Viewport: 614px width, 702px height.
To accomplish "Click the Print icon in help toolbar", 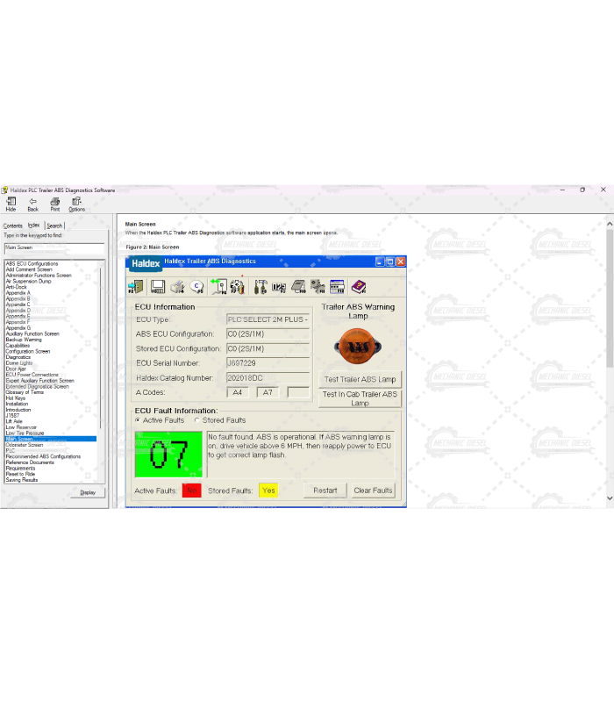I will pos(54,202).
